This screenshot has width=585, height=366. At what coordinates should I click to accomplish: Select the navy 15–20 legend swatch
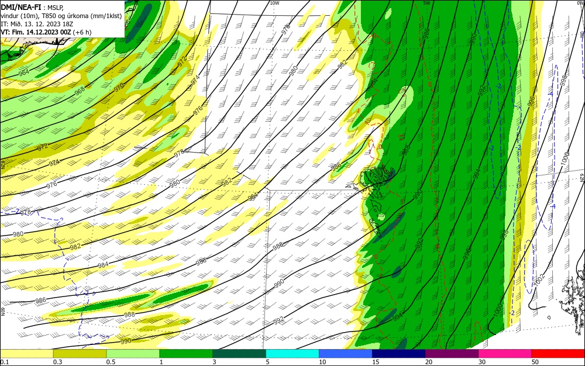[399, 354]
